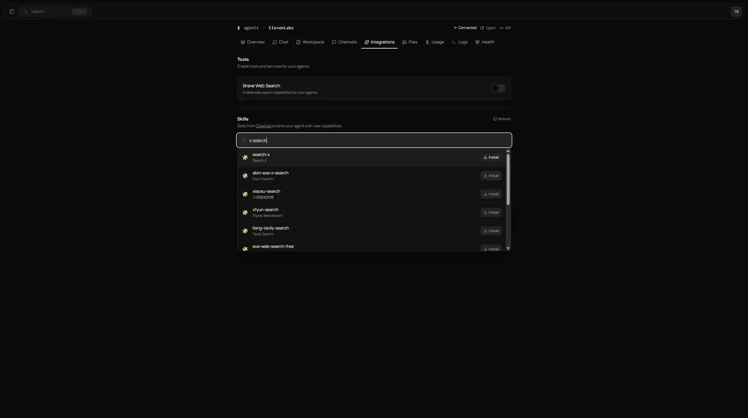Install the liang-tavily-search skill
Image resolution: width=748 pixels, height=418 pixels.
tap(491, 231)
